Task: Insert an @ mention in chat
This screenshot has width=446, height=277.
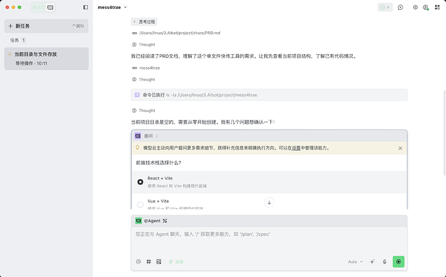Action: pyautogui.click(x=138, y=262)
